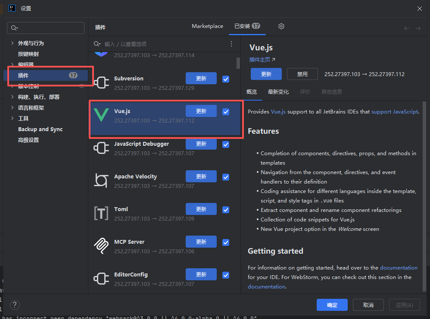Image resolution: width=430 pixels, height=319 pixels.
Task: Open the support JavaScript link
Action: coord(395,112)
